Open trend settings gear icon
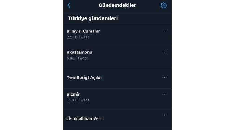Screen dimensions: 235x130 [x=163, y=5]
